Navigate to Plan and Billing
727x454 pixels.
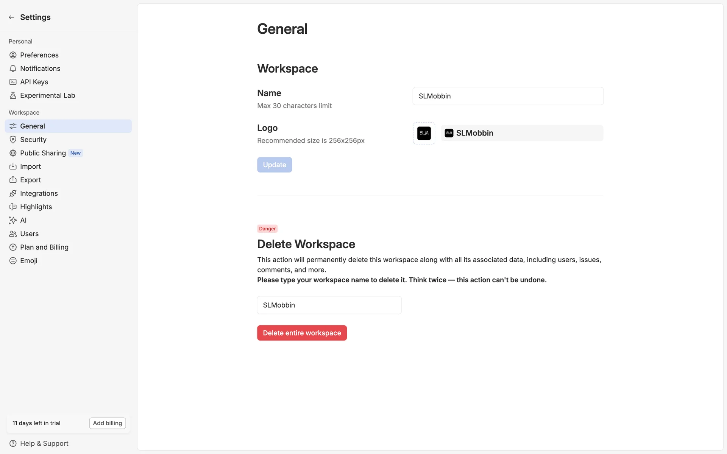[44, 247]
